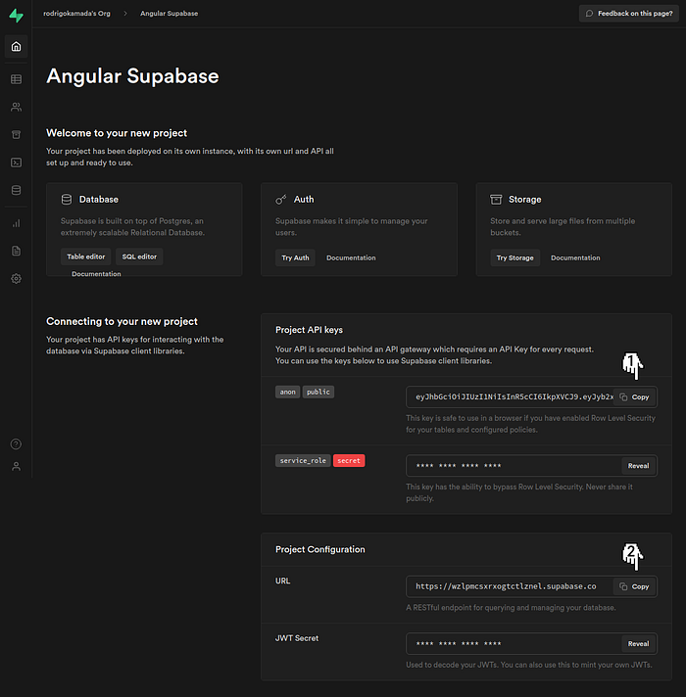Reveal the JWT Secret
The width and height of the screenshot is (686, 697).
(x=638, y=644)
